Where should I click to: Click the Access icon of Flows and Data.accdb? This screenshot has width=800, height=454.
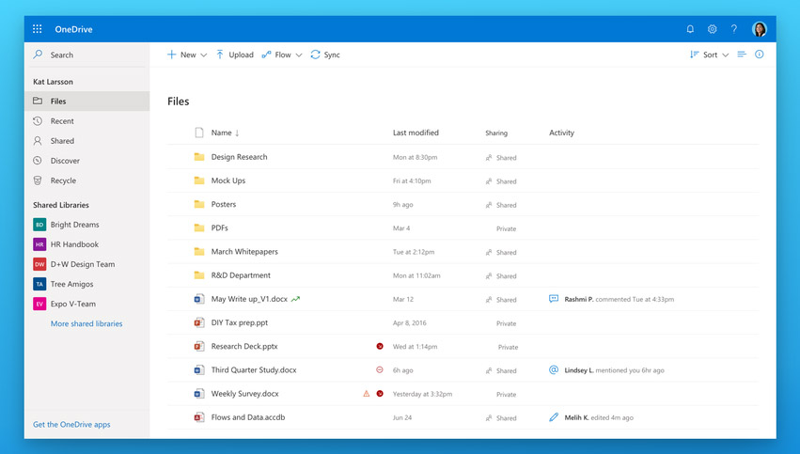(199, 417)
